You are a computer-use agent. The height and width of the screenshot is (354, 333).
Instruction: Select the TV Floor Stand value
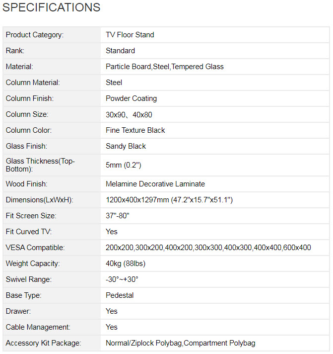130,35
